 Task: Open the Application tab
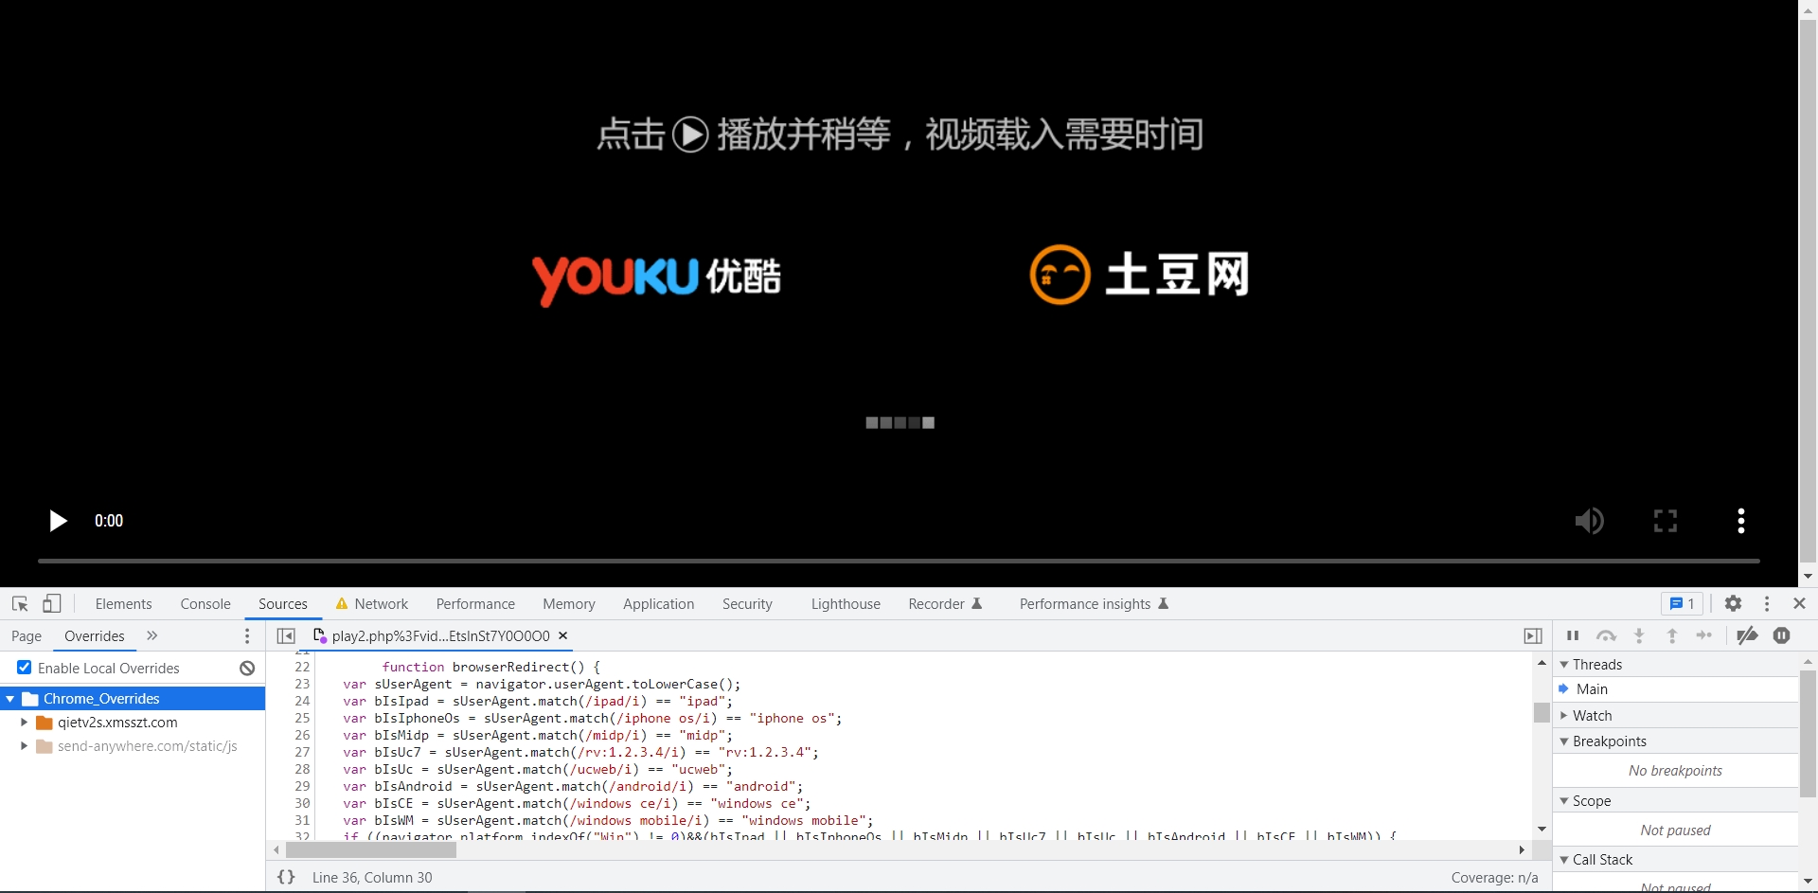pyautogui.click(x=659, y=604)
